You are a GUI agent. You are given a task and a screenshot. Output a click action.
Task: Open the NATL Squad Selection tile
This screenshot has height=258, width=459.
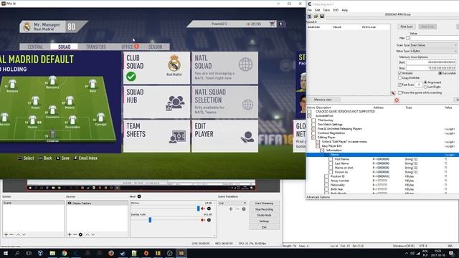click(224, 102)
